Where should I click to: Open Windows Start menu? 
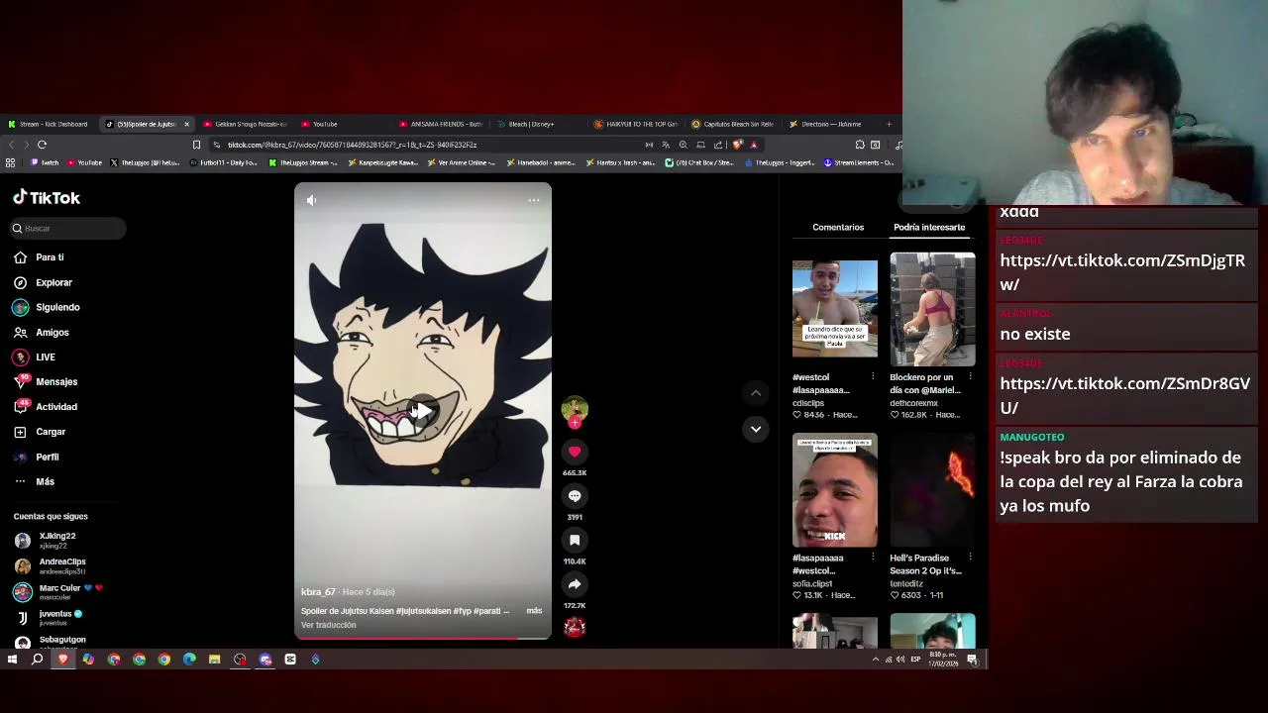[12, 660]
